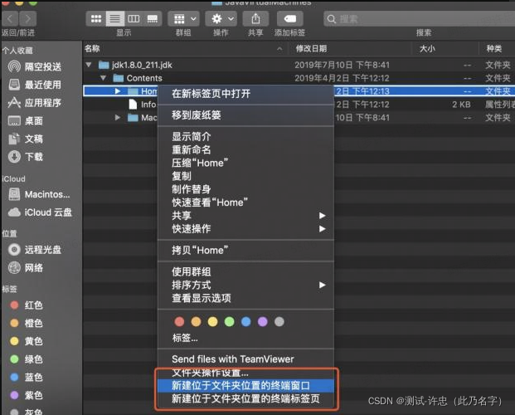This screenshot has width=515, height=415.
Task: Choose Send files with TeamViewer
Action: [x=245, y=359]
